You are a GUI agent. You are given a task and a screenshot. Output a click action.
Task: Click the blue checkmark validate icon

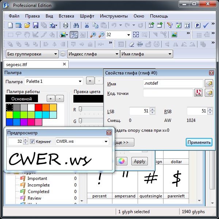pos(206,25)
